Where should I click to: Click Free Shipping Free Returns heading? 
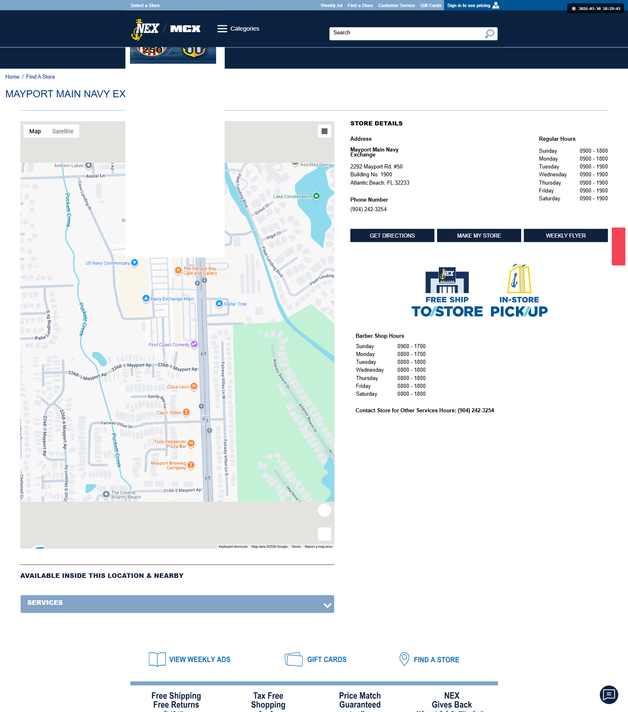(x=176, y=700)
